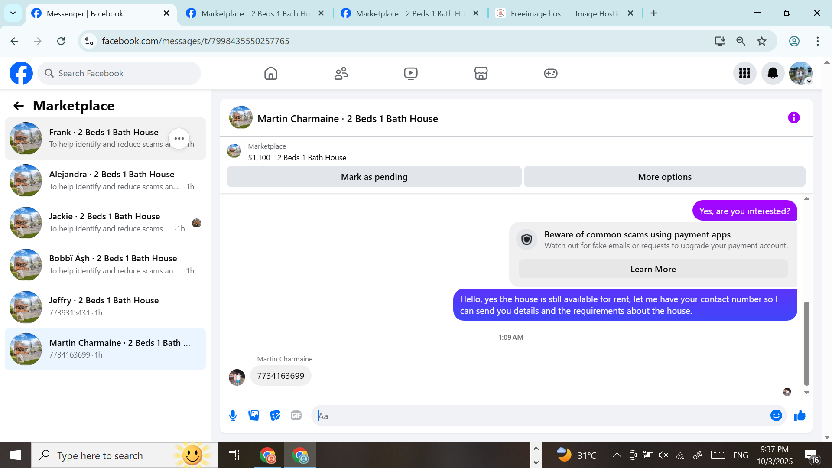Close the Freeimage.host tab
The height and width of the screenshot is (468, 832).
(630, 13)
